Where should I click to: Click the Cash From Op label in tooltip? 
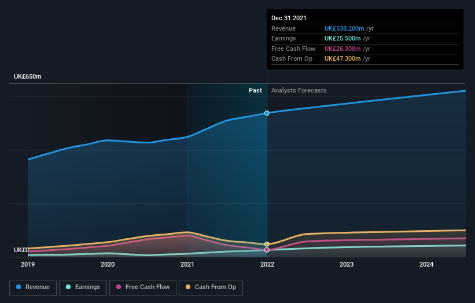(x=292, y=59)
